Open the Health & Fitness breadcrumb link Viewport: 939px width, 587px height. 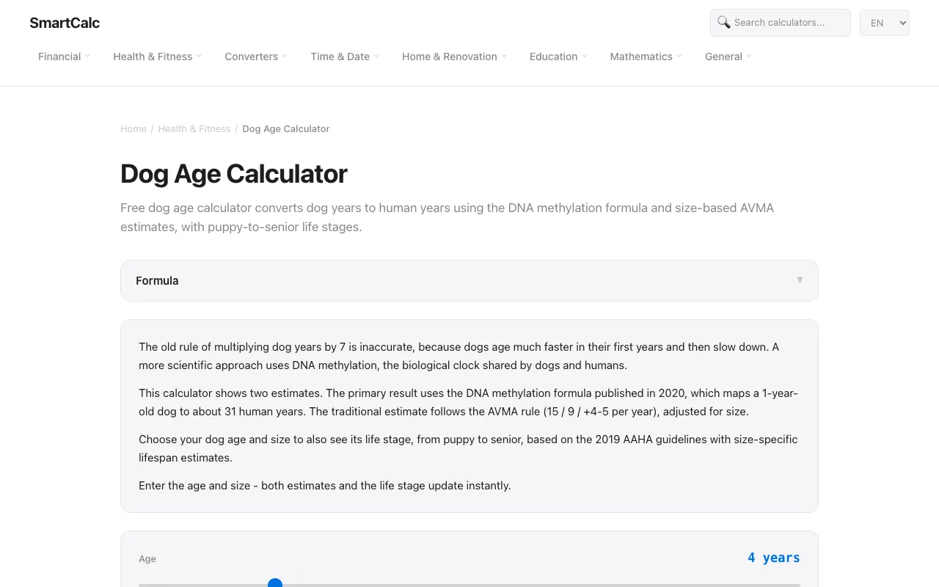pyautogui.click(x=194, y=129)
